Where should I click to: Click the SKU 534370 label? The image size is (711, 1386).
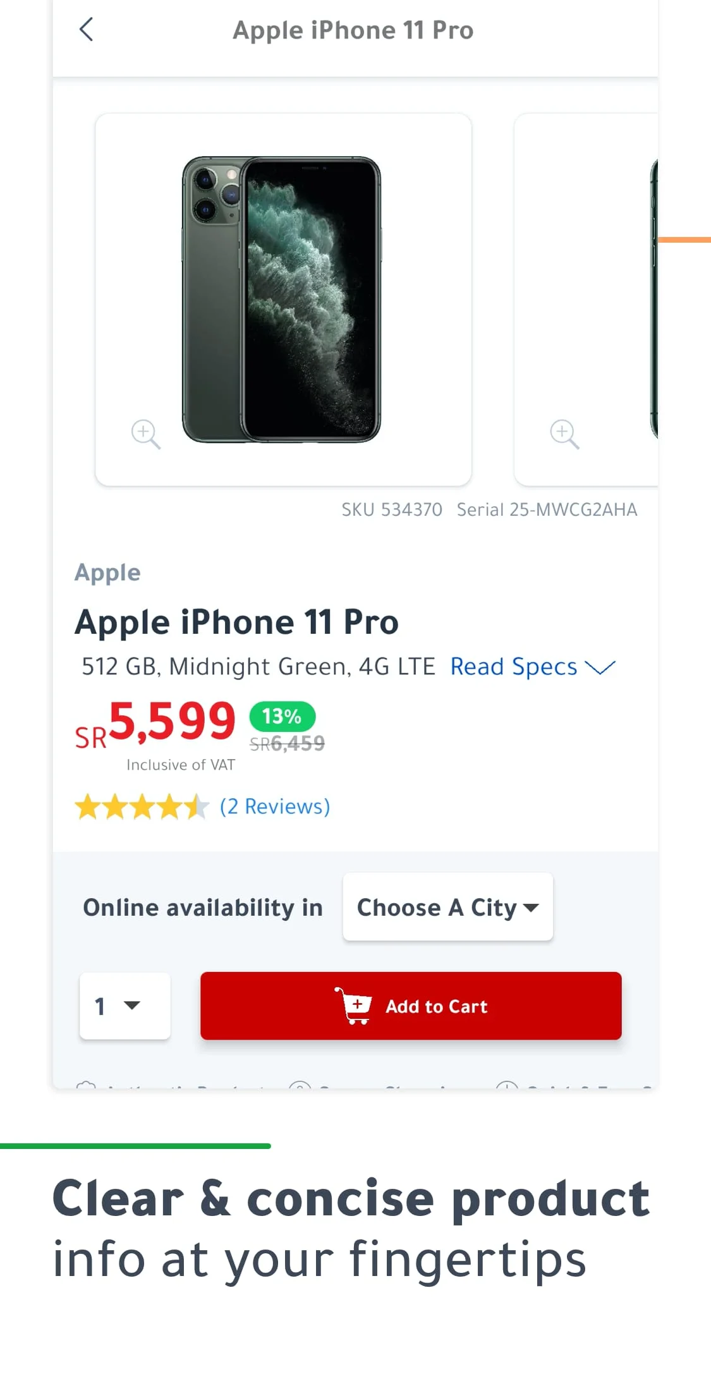392,510
